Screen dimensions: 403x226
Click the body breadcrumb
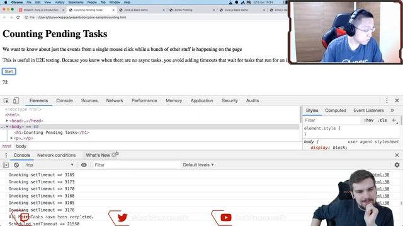click(21, 146)
